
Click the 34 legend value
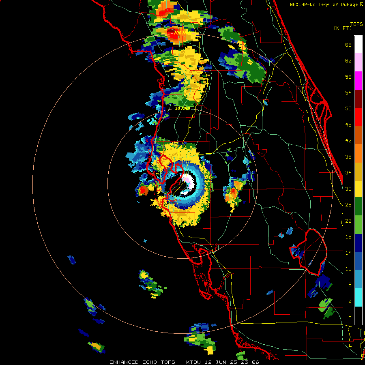click(348, 173)
